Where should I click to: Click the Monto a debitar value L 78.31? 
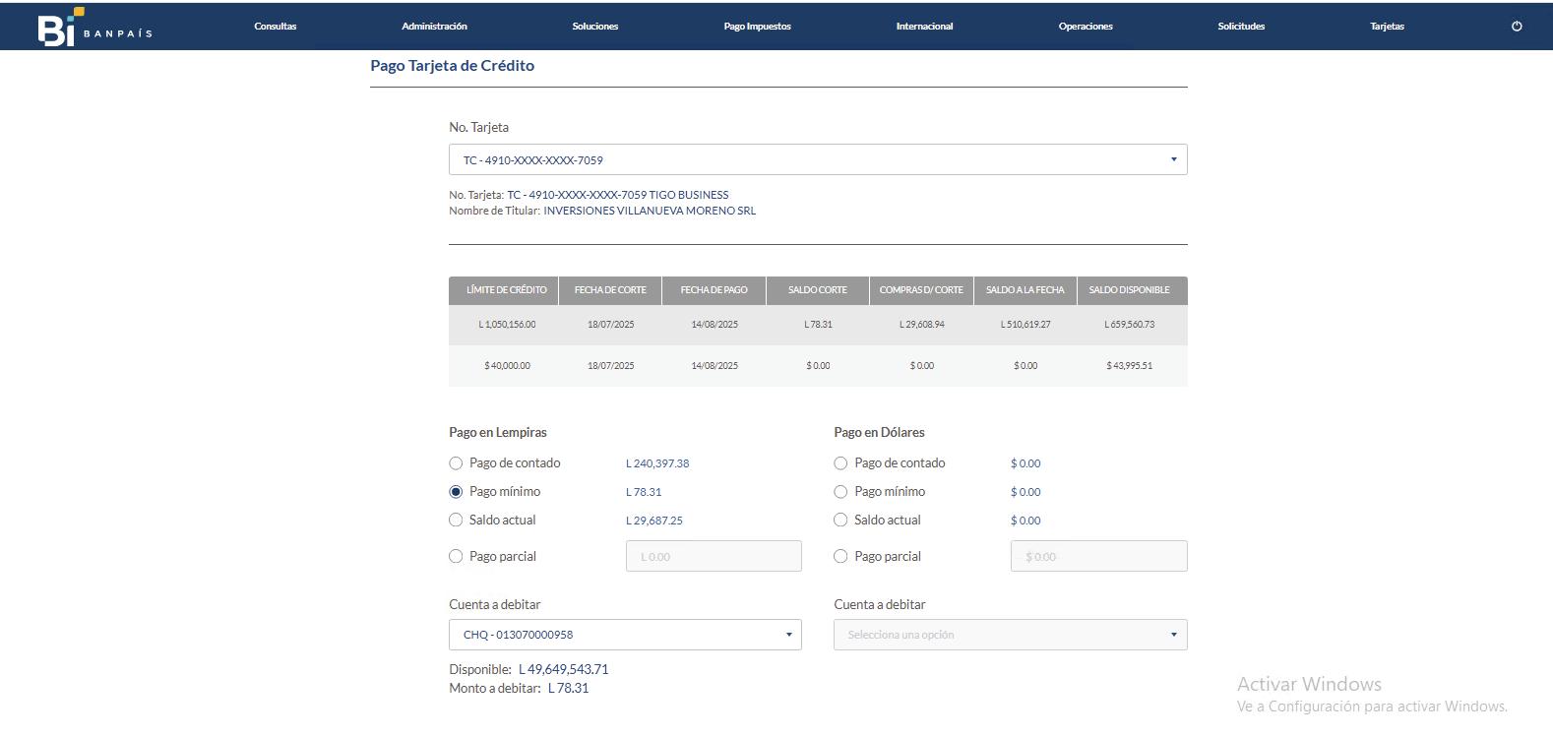[568, 689]
